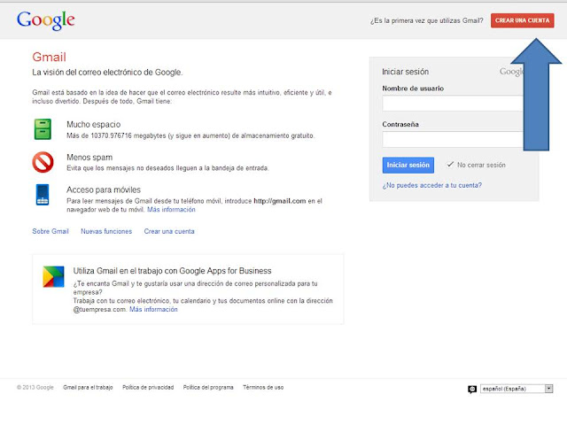Click the blue mobile phone icon
Screen dimensions: 567x425
pyautogui.click(x=43, y=195)
